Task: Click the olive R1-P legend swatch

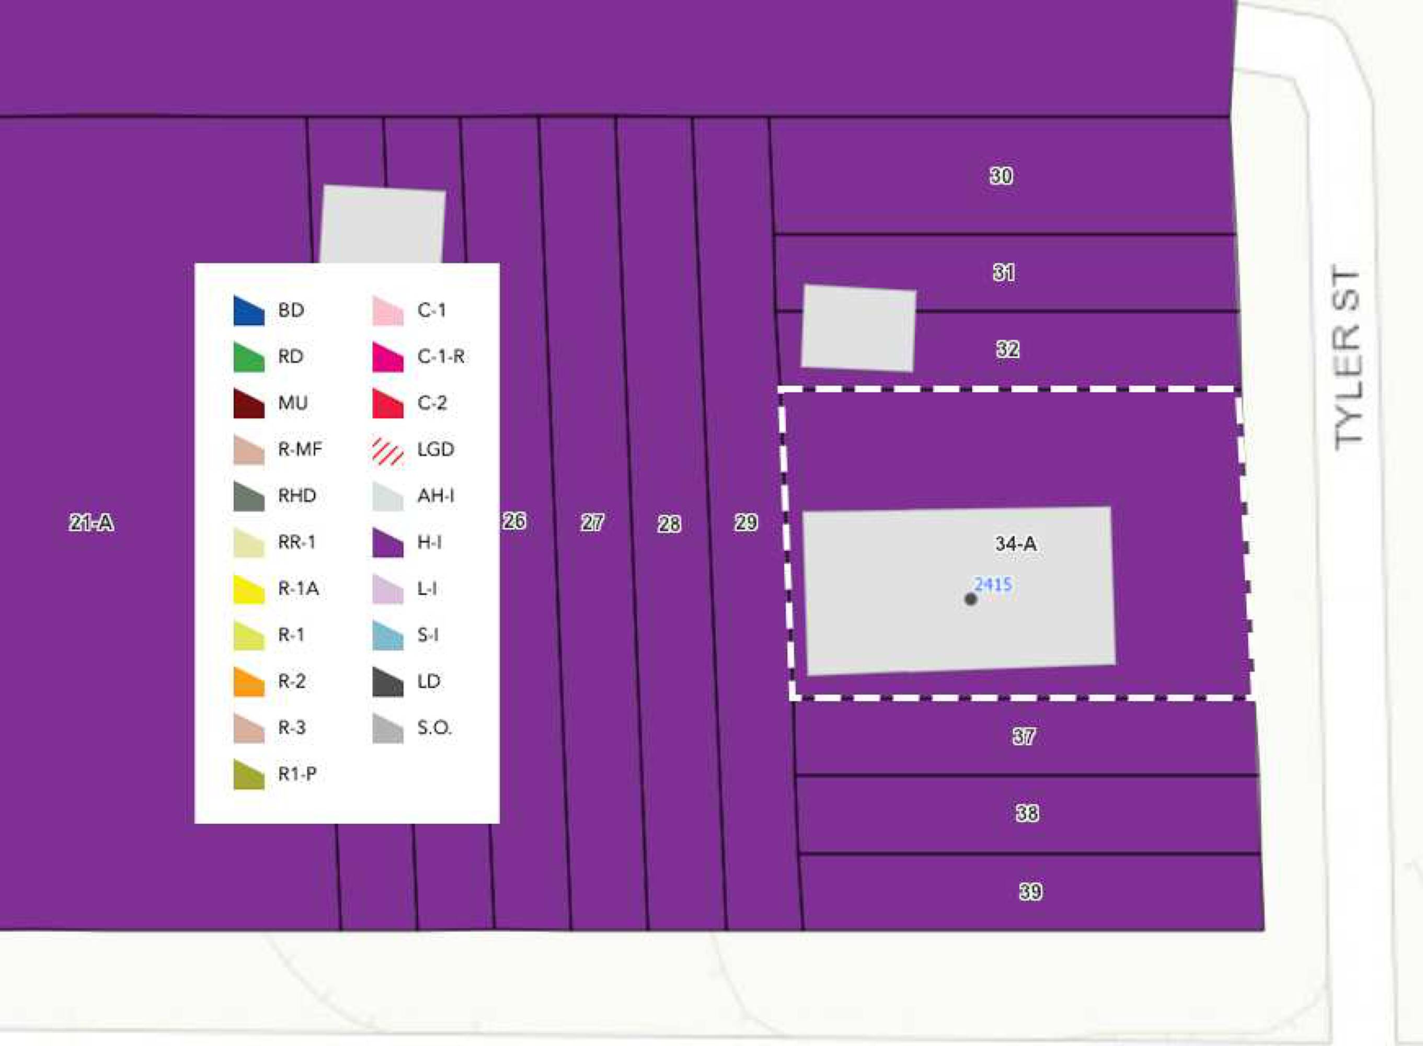Action: [x=249, y=776]
